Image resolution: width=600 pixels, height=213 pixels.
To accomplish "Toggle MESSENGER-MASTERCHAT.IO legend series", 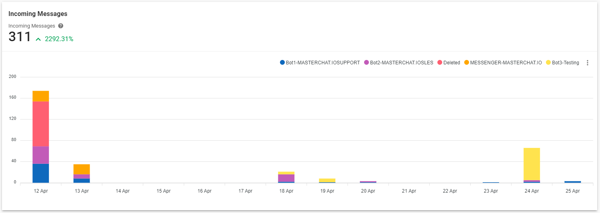I will click(503, 63).
